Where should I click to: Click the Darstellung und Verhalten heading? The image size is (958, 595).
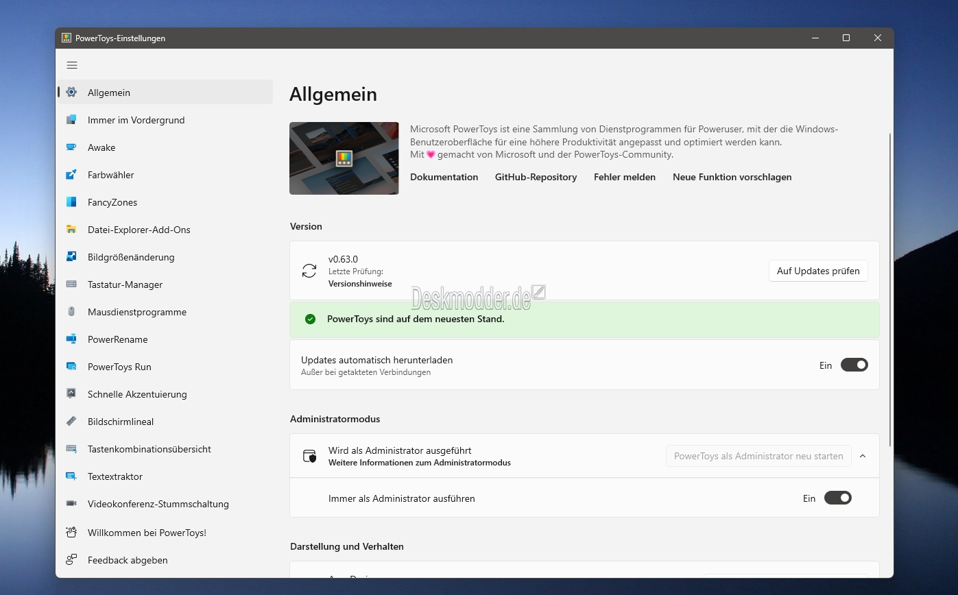(x=347, y=546)
